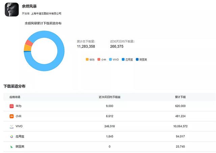
Task: Click the Xiaomi (小米) orange store icon
Action: coord(12,116)
